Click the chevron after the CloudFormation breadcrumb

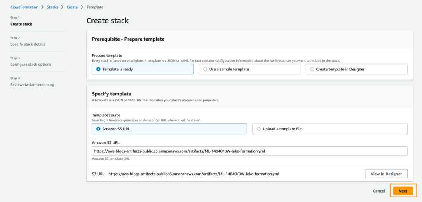[42, 7]
